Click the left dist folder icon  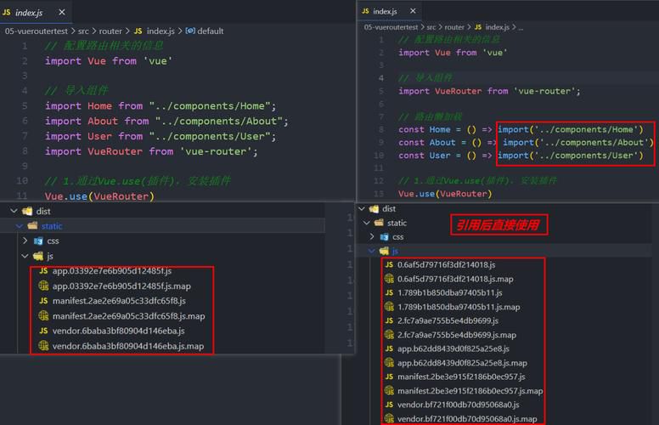pos(28,211)
